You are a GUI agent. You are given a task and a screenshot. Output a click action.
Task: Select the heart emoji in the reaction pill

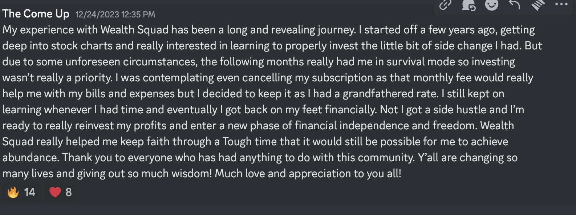[x=55, y=192]
